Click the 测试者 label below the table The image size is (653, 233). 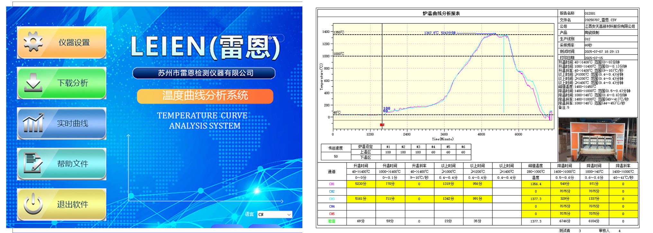click(564, 230)
